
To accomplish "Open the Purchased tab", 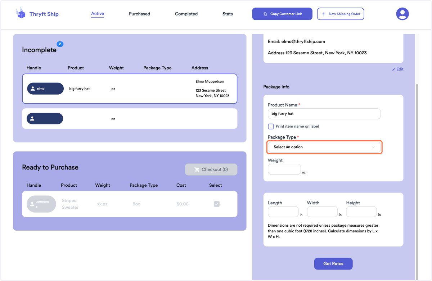I will click(x=139, y=14).
